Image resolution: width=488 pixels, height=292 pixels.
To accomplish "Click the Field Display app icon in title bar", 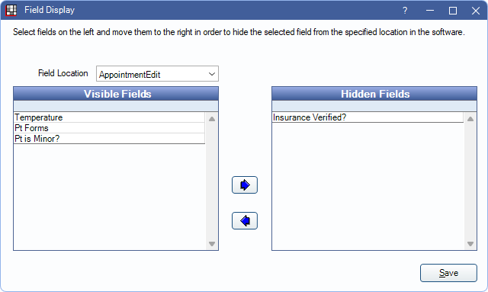I will point(11,10).
